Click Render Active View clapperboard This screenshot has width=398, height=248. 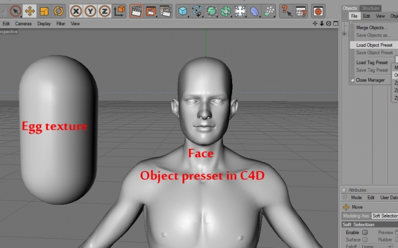[x=136, y=11]
